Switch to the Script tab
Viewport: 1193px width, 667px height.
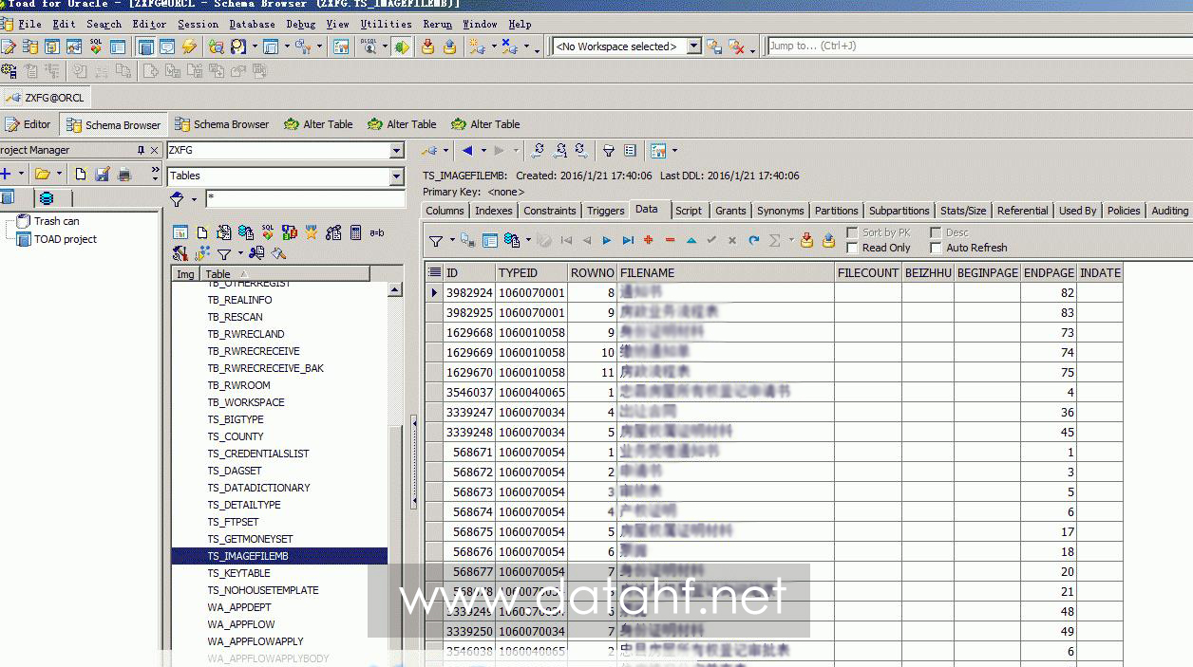(x=689, y=211)
